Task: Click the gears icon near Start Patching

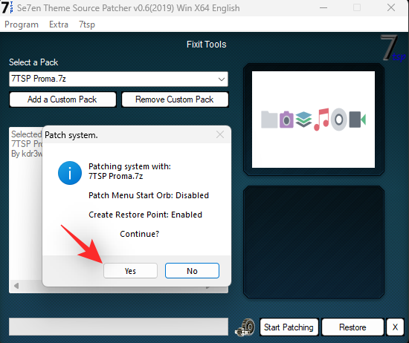Action: (245, 327)
